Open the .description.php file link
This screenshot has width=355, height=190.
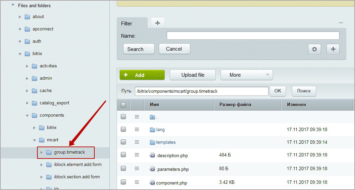[172, 156]
